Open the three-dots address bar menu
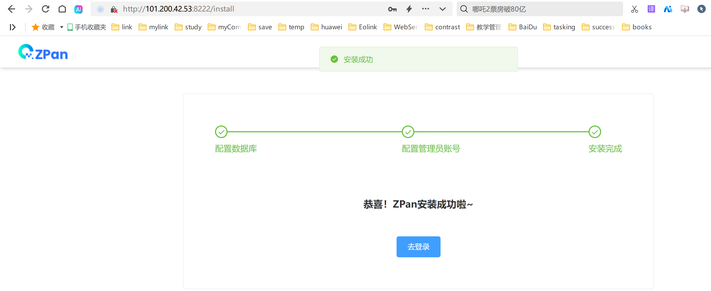The image size is (711, 291). click(x=425, y=9)
